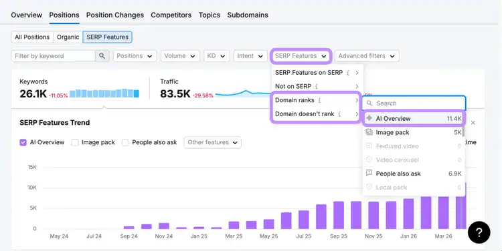Click info icon next to SERP Features on SERP

[348, 73]
